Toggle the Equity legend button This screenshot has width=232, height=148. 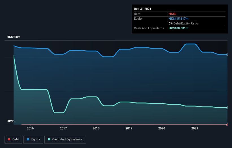click(x=33, y=140)
